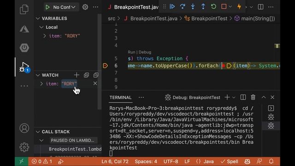Show errors and warnings in status bar
This screenshot has height=166, width=295.
click(42, 161)
